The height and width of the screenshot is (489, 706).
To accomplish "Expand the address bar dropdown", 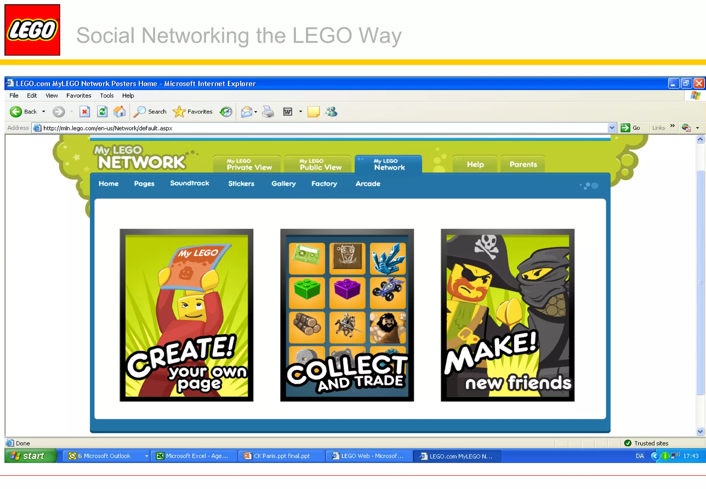I will [612, 128].
